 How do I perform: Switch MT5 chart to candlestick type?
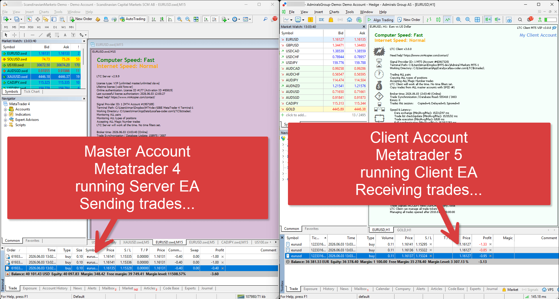pyautogui.click(x=438, y=20)
